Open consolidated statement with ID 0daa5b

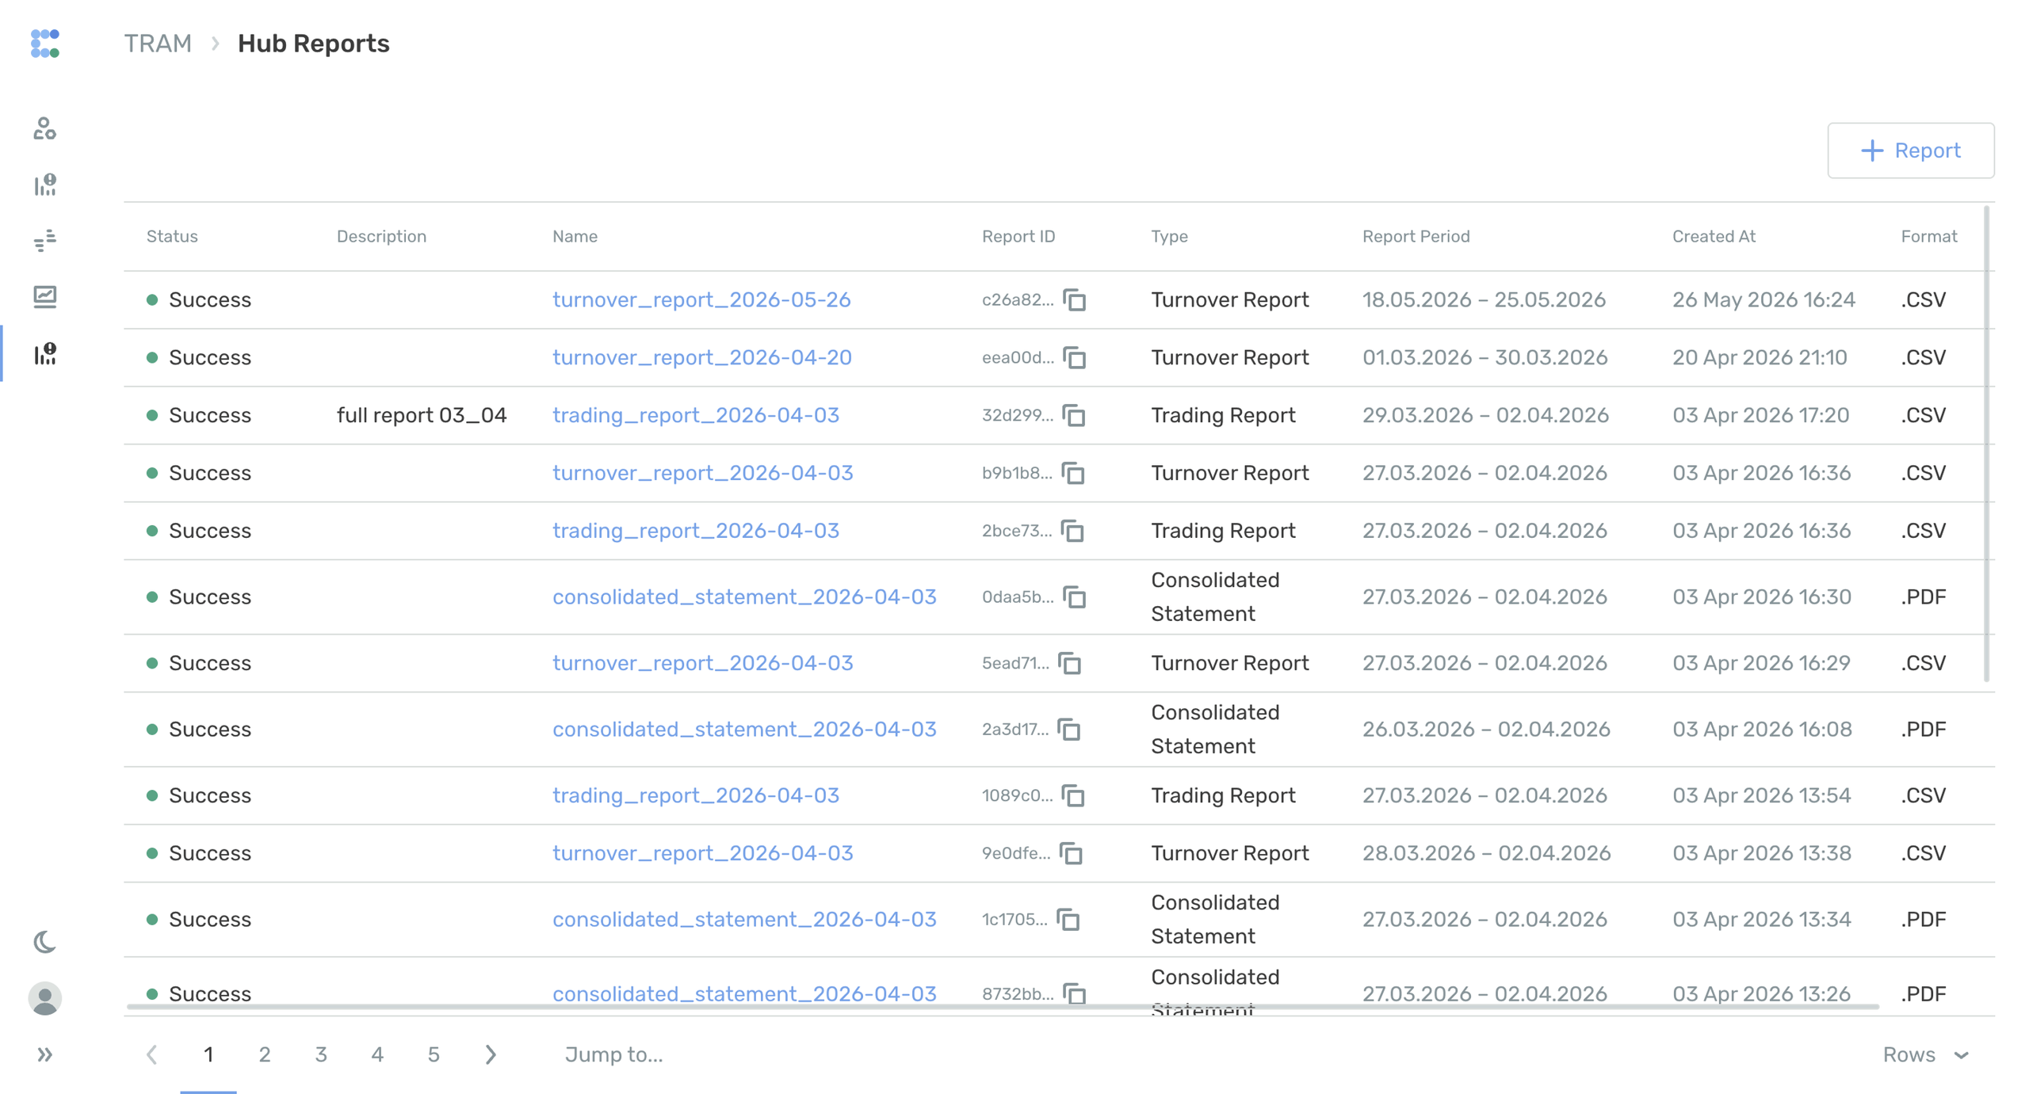tap(744, 597)
